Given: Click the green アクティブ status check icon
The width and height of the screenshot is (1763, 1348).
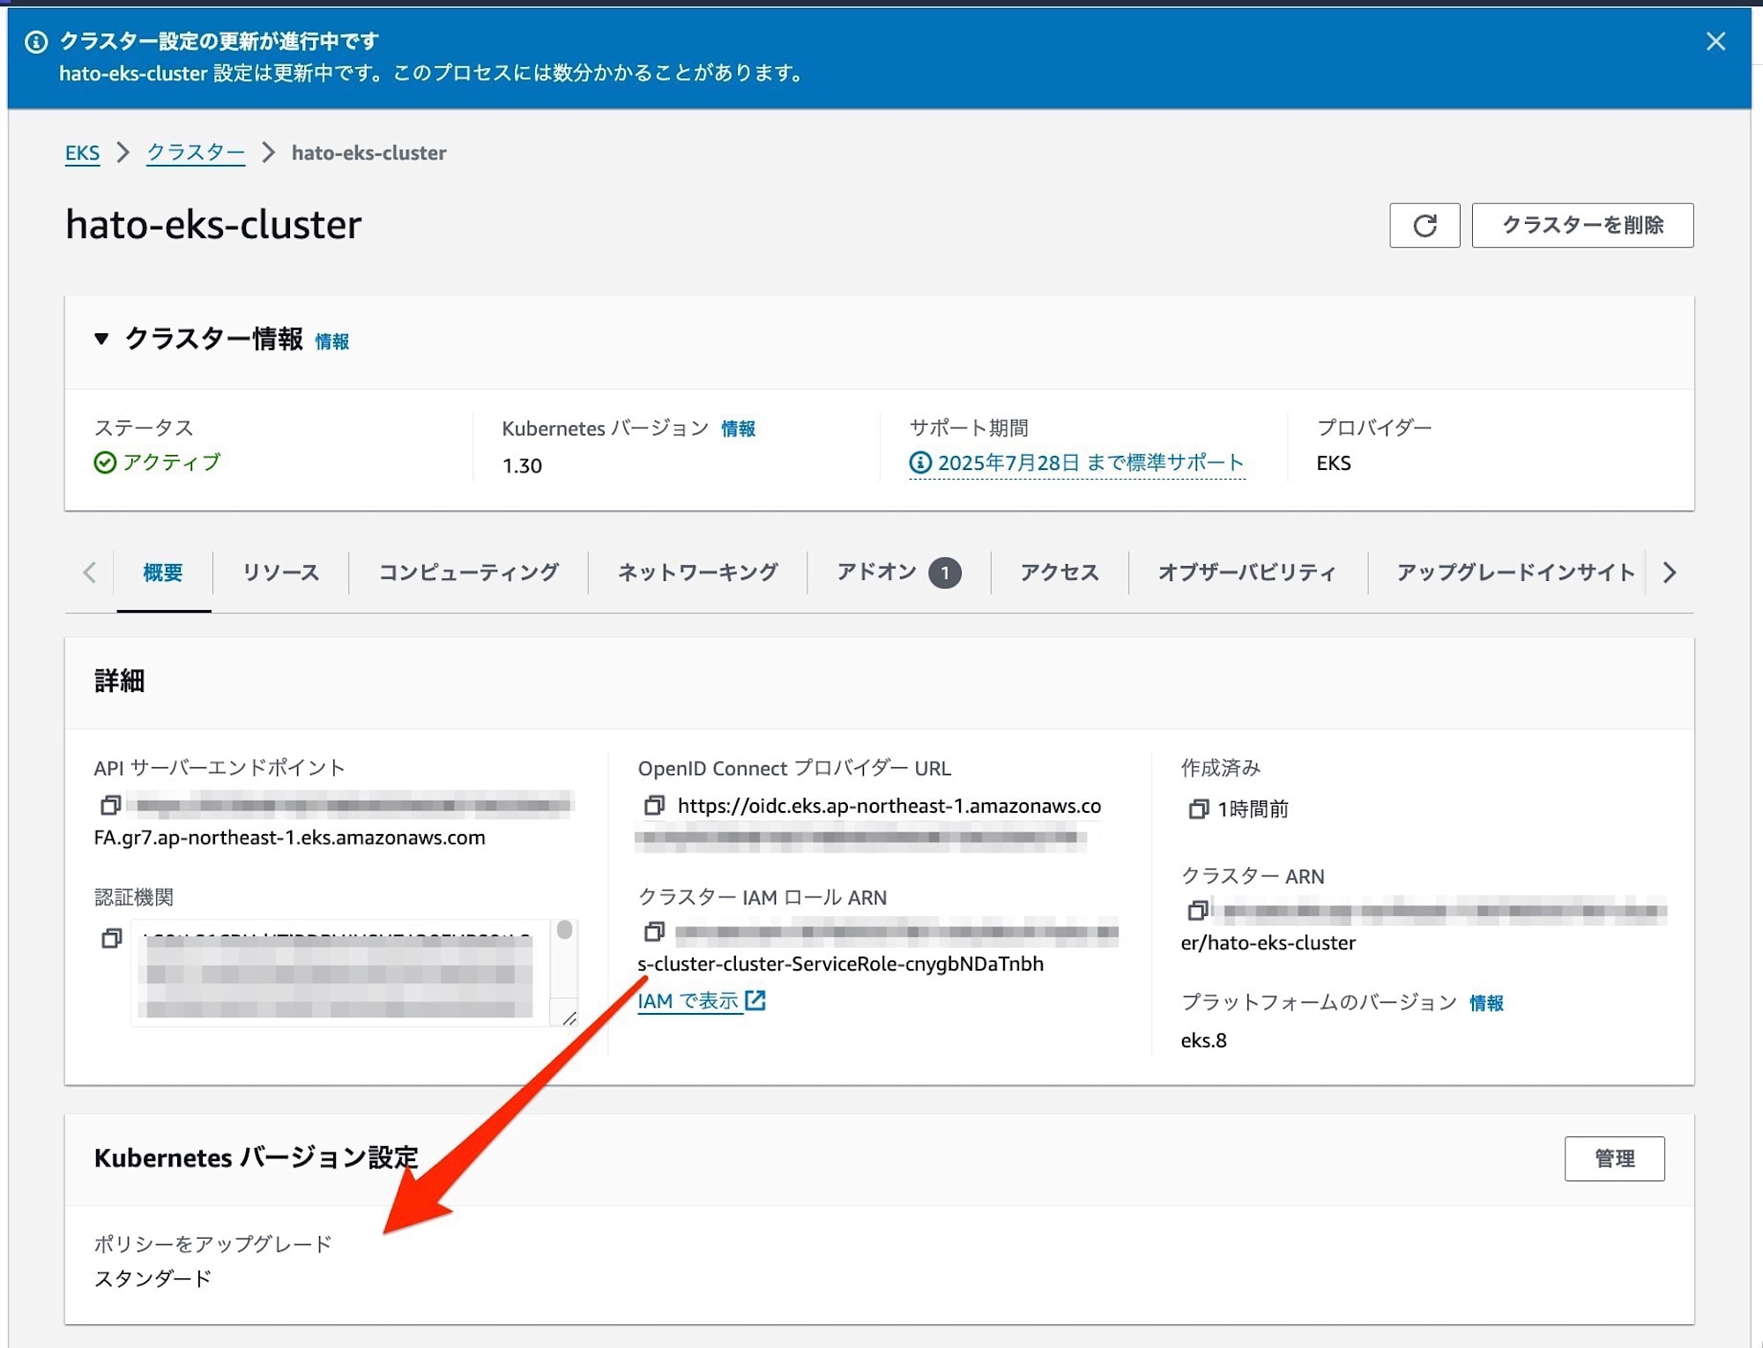Looking at the screenshot, I should [105, 462].
